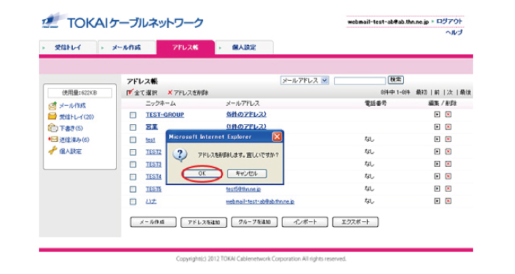Click the address book search input field
The height and width of the screenshot is (274, 515).
coord(360,81)
